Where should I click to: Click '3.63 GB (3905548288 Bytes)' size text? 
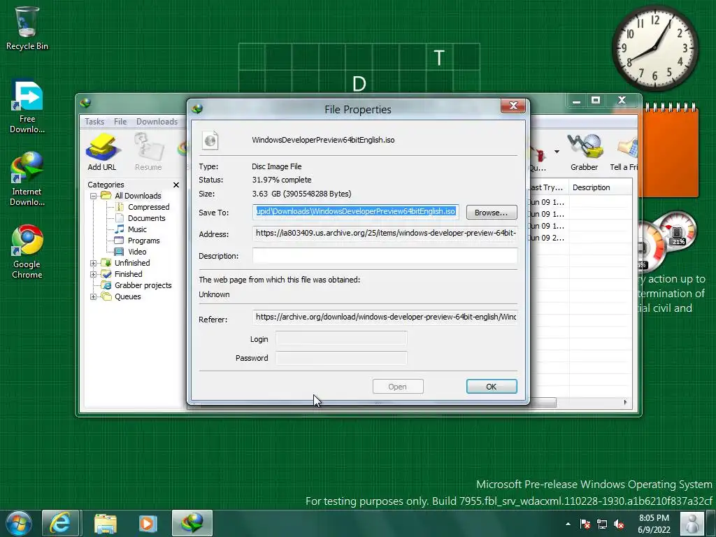(301, 194)
